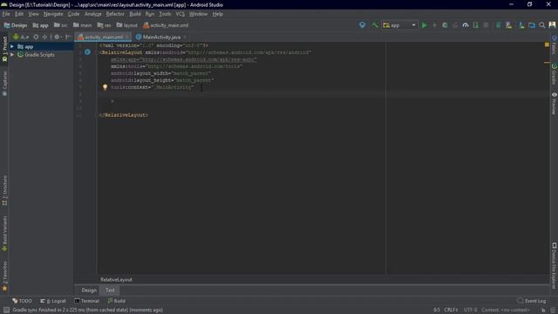The image size is (558, 314).
Task: Click the gutter related-file icon beside RelativeLayout
Action: (87, 52)
